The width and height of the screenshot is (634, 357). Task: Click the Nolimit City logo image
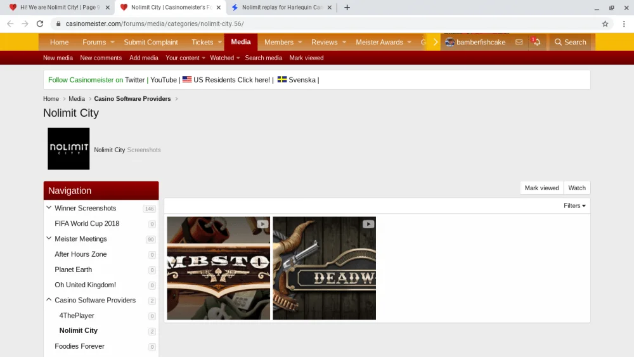coord(68,149)
